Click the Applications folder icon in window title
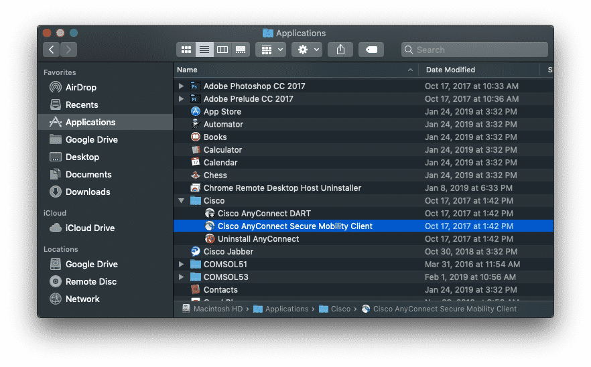The width and height of the screenshot is (591, 367). point(267,33)
